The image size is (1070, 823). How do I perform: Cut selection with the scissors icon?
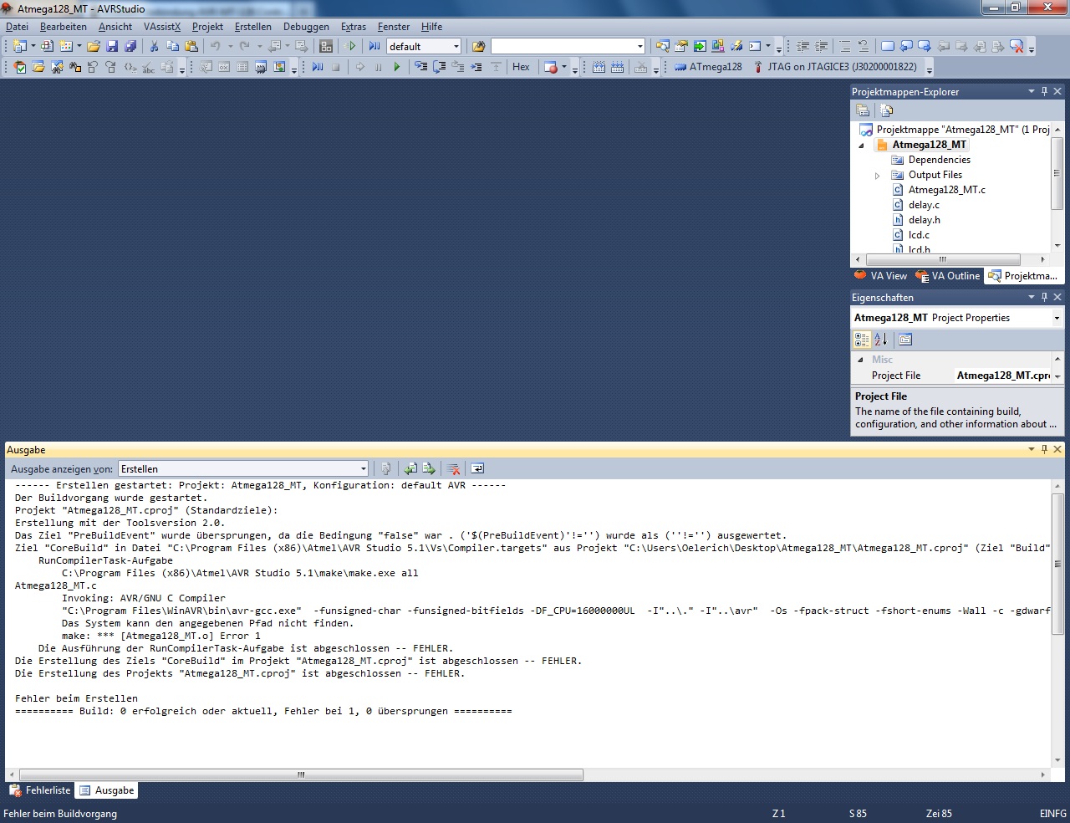click(154, 46)
